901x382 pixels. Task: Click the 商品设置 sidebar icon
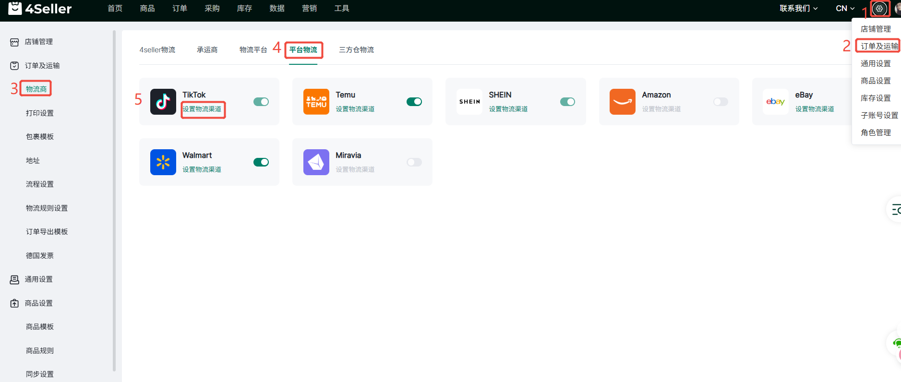[x=14, y=303]
